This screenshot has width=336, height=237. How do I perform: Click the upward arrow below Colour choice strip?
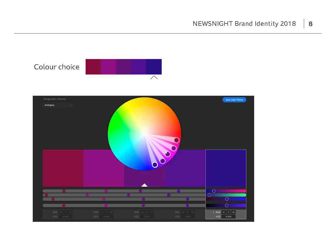[154, 78]
